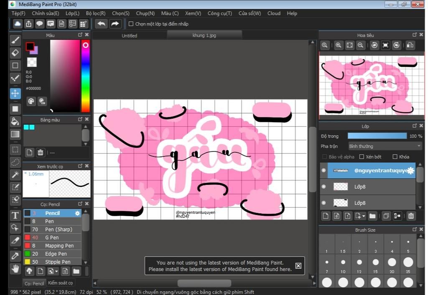Pick the Bucket fill tool
The height and width of the screenshot is (295, 428).
pyautogui.click(x=15, y=121)
